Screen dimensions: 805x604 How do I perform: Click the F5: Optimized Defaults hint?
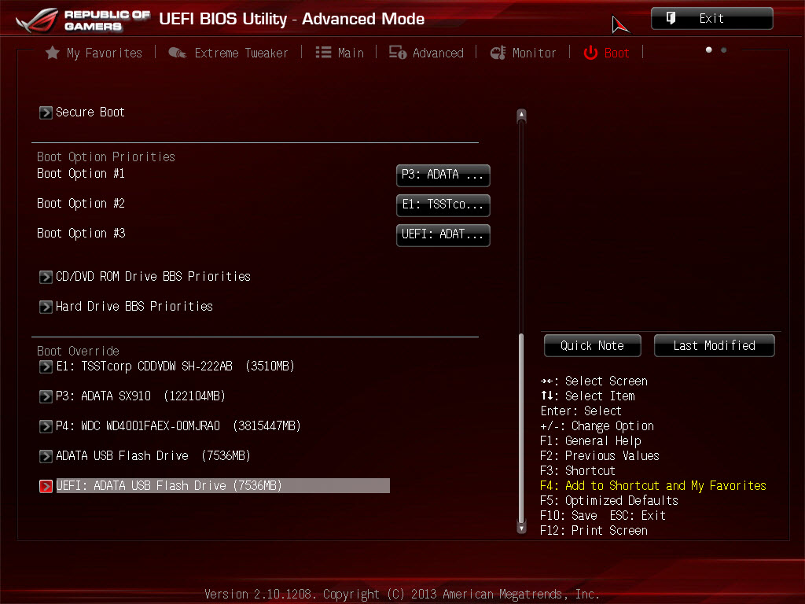coord(609,501)
